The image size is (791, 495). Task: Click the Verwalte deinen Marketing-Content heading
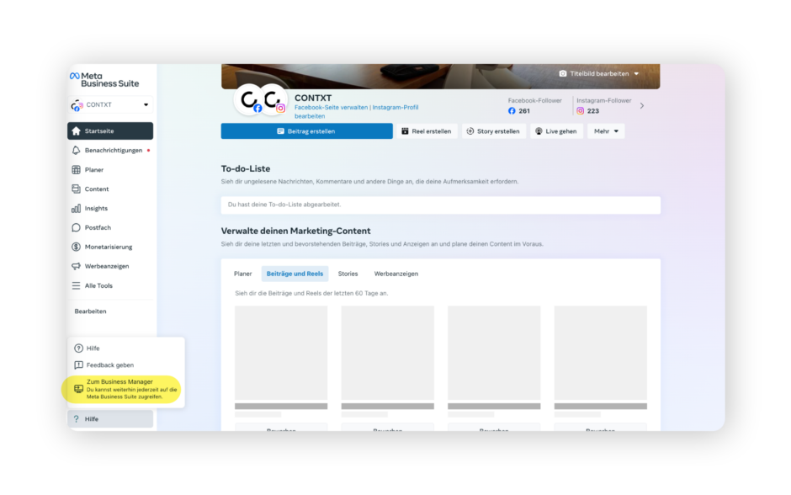pyautogui.click(x=295, y=231)
